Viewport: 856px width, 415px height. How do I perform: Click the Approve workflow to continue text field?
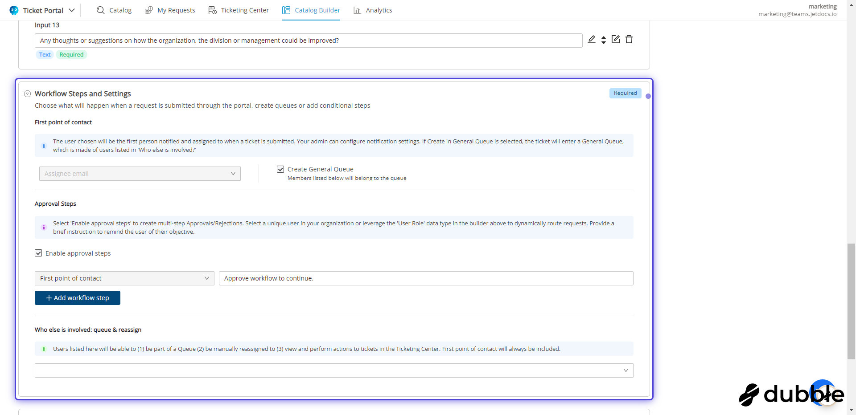click(x=426, y=278)
